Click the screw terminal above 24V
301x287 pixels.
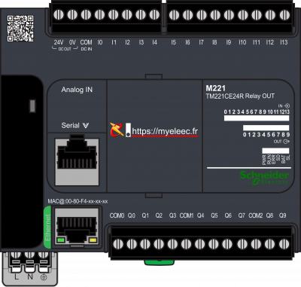(59, 15)
